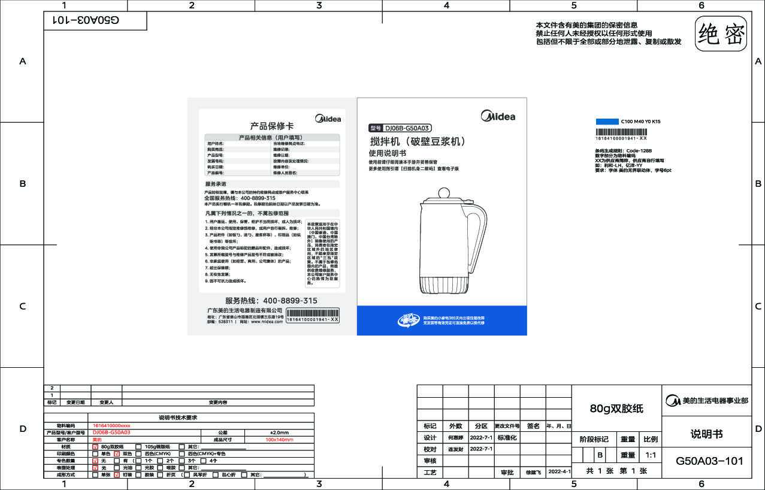Viewport: 765px width, 490px height.
Task: Click the 其它 blank line in the 材质 row
Action: (223, 448)
